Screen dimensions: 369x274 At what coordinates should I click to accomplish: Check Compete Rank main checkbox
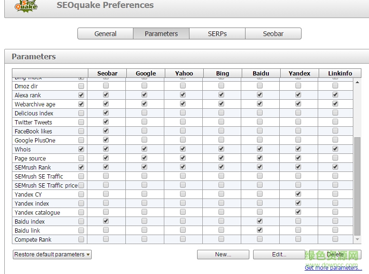tap(81, 240)
